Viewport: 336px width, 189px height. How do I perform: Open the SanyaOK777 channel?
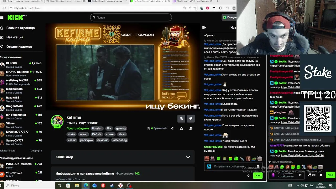click(21, 142)
